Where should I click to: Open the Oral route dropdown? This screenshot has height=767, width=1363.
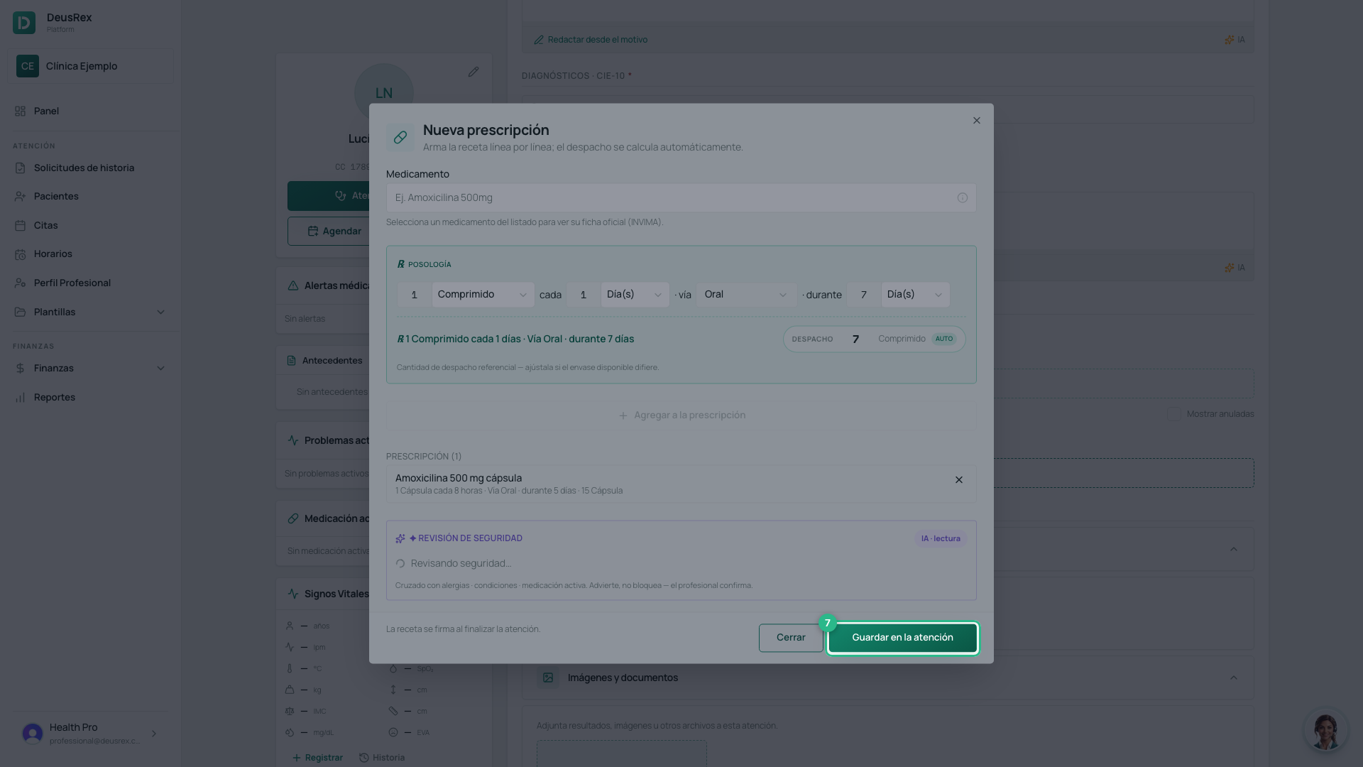pos(746,295)
